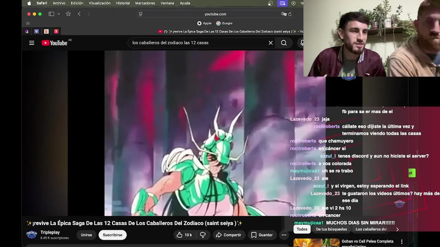
Task: Click the Compartir button
Action: coord(229,235)
